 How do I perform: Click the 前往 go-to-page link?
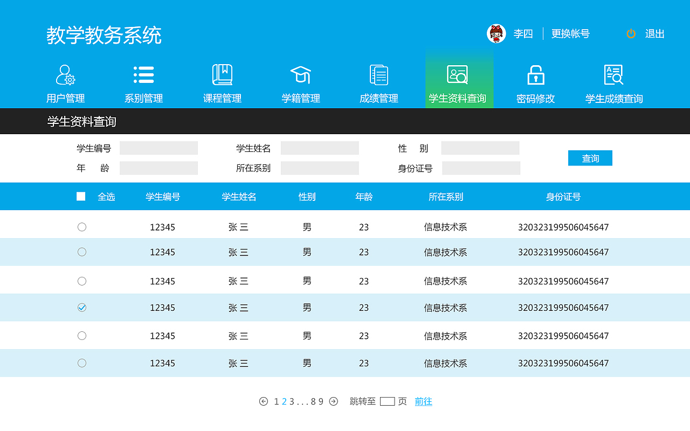point(423,401)
